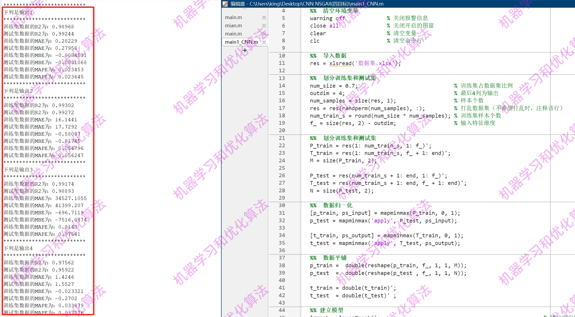
Task: Click the 'N = size(P_test, 2);' line
Action: click(x=342, y=191)
